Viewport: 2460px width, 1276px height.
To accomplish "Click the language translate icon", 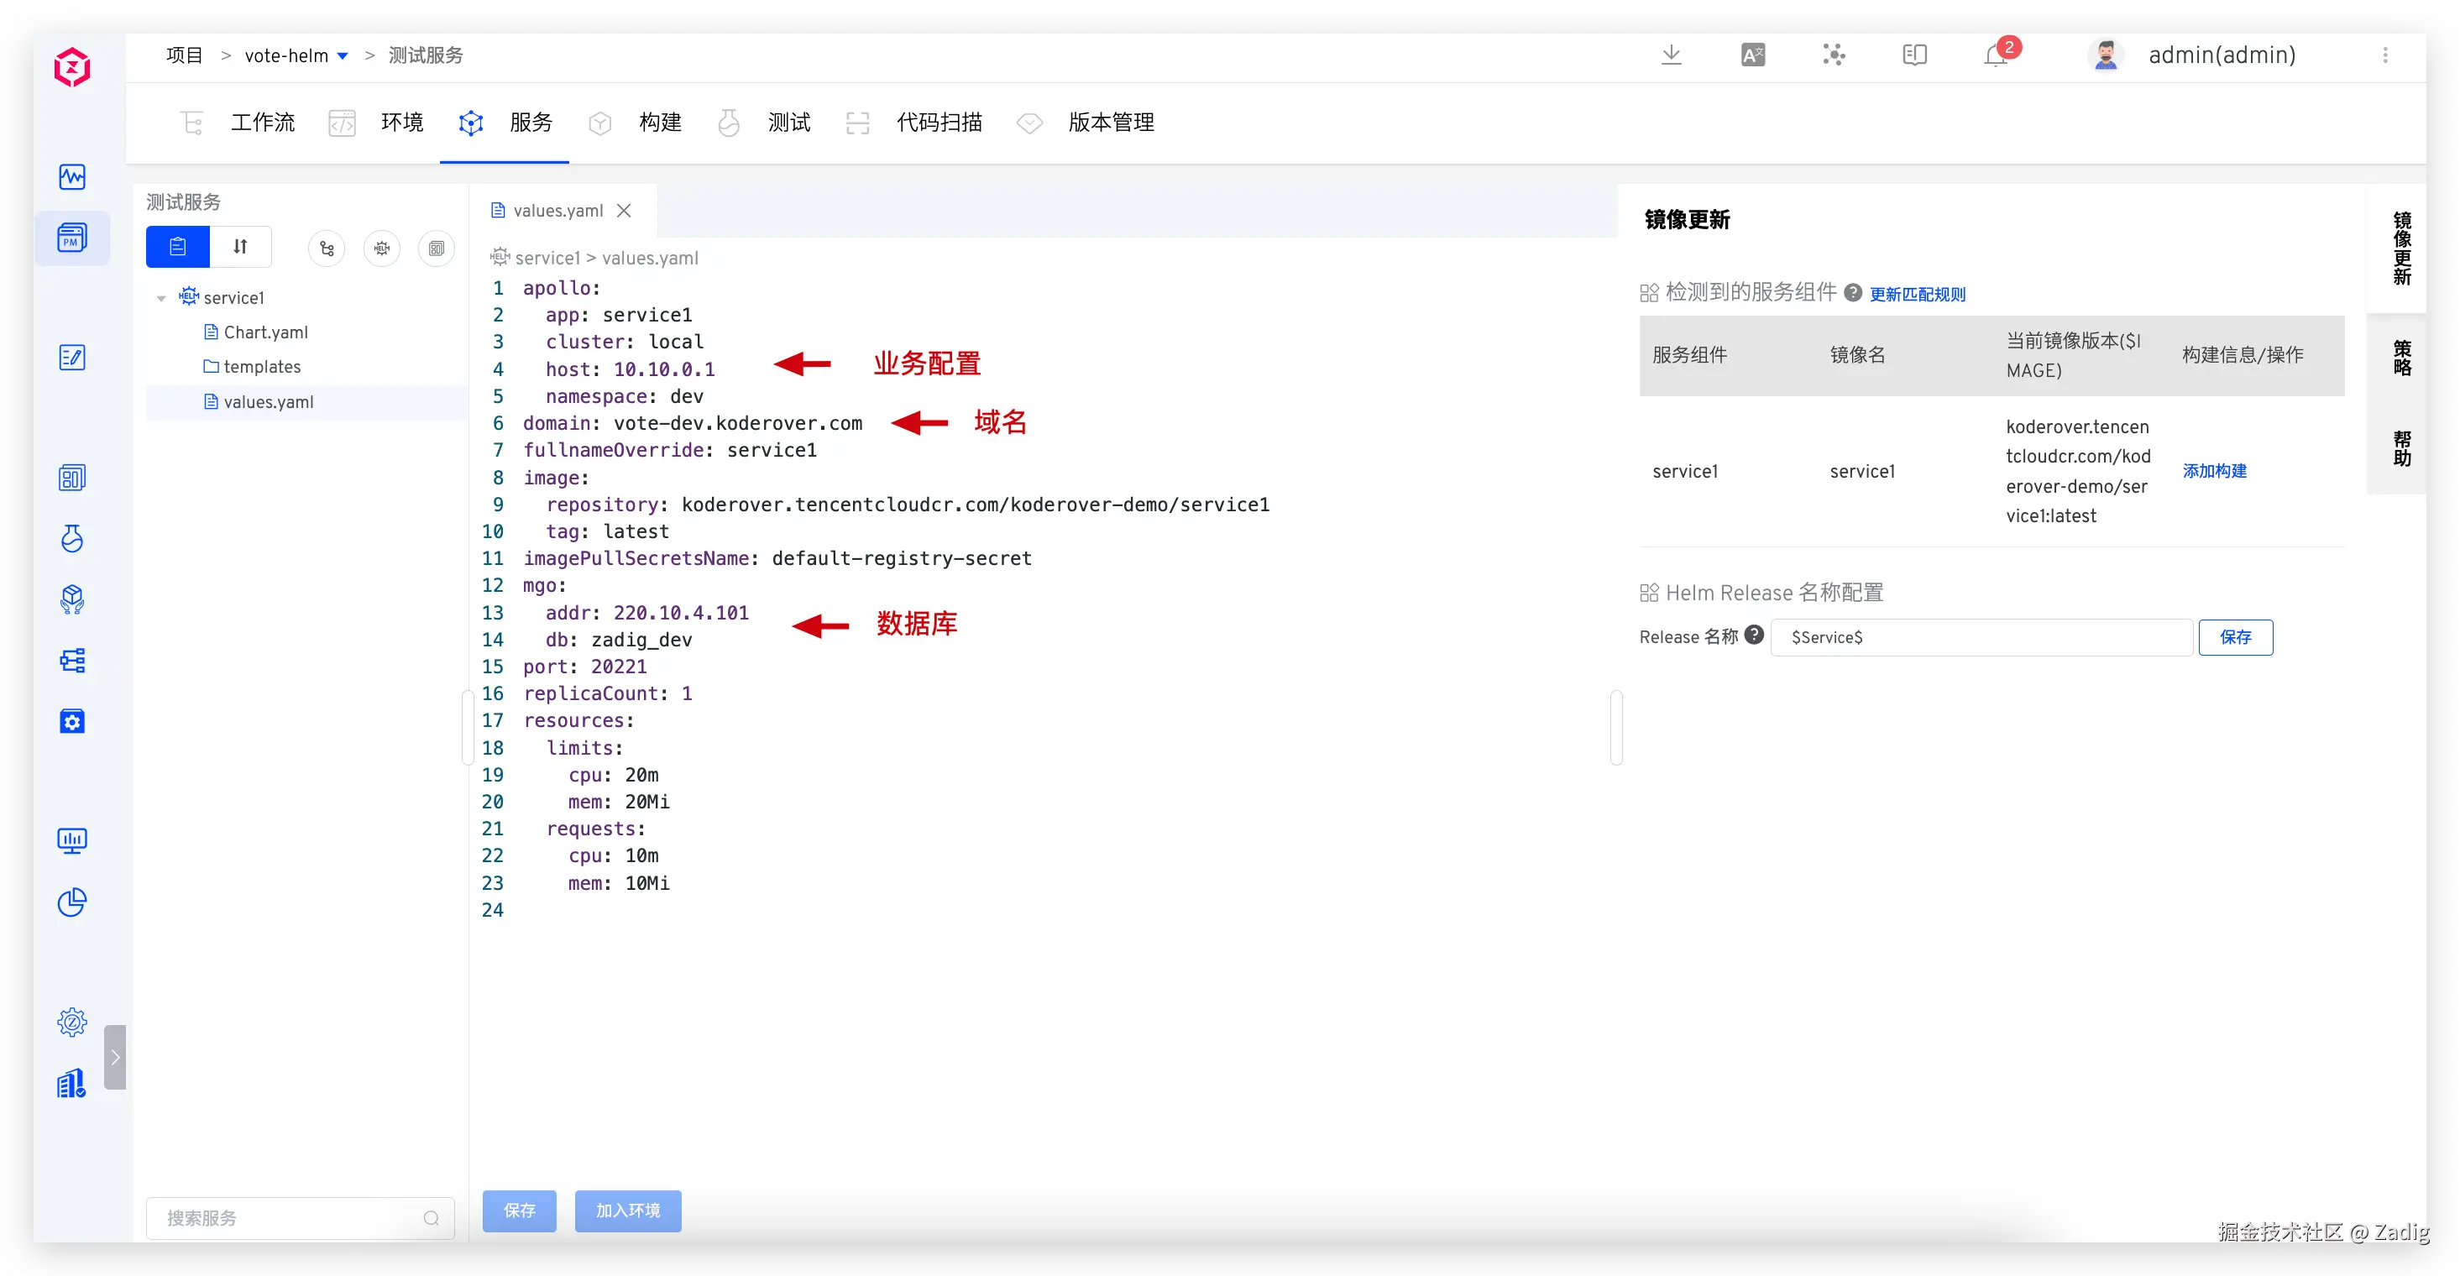I will [x=1752, y=55].
